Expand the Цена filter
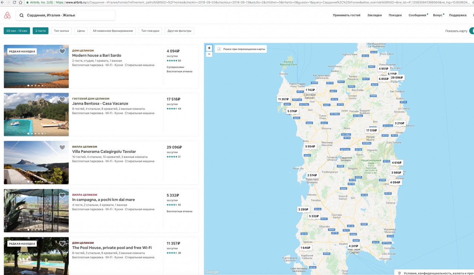 tap(81, 31)
